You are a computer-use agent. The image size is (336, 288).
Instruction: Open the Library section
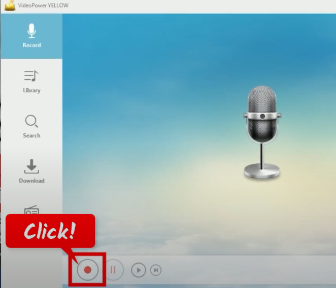pyautogui.click(x=31, y=82)
